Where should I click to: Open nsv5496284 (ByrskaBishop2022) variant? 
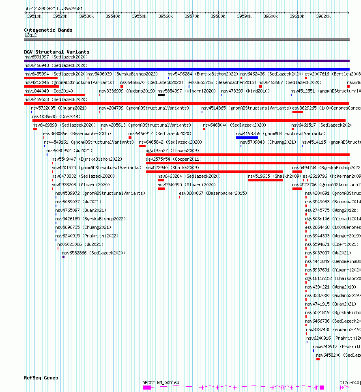coord(203,74)
